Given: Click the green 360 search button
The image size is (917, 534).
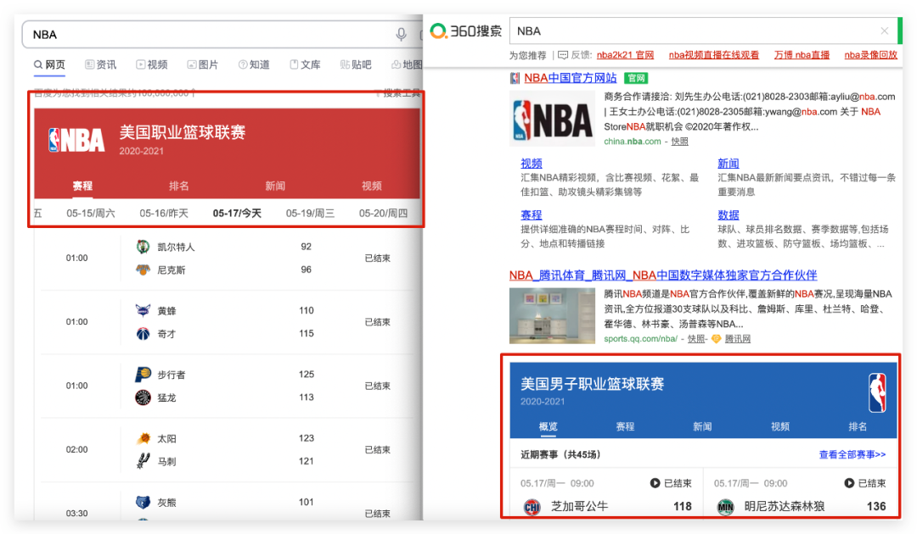Looking at the screenshot, I should coord(900,31).
